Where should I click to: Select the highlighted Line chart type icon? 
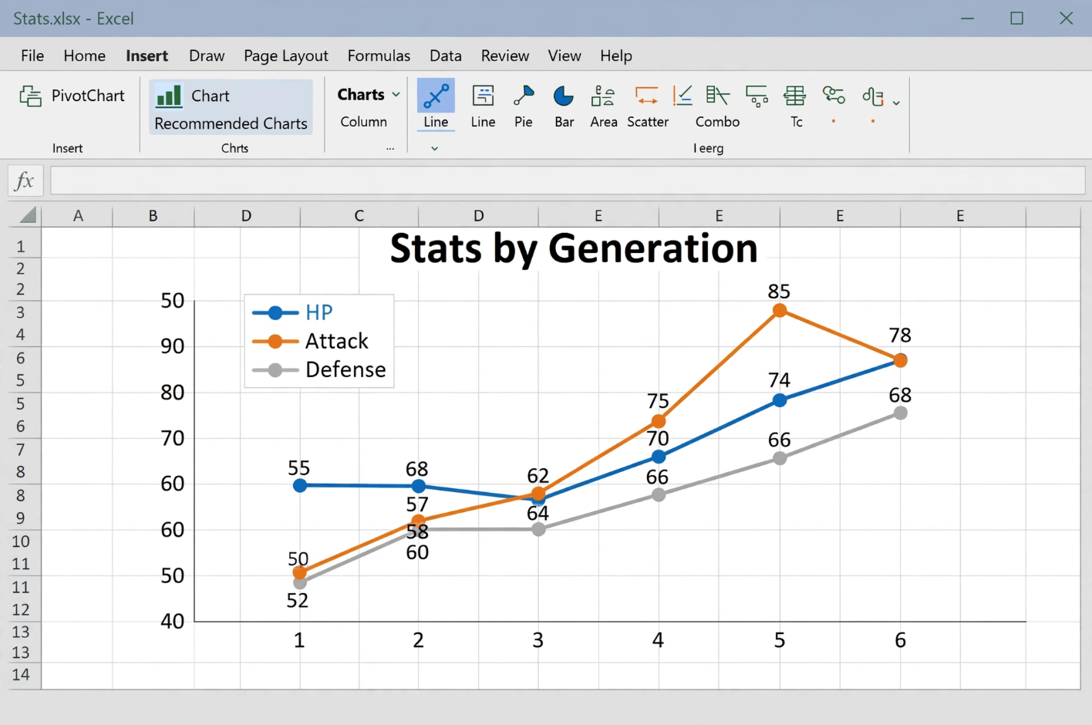436,96
